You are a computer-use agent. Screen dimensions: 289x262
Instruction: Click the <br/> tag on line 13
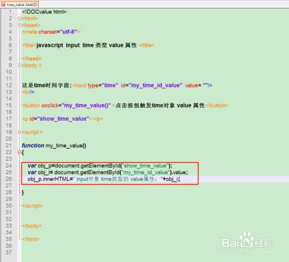pos(28,92)
